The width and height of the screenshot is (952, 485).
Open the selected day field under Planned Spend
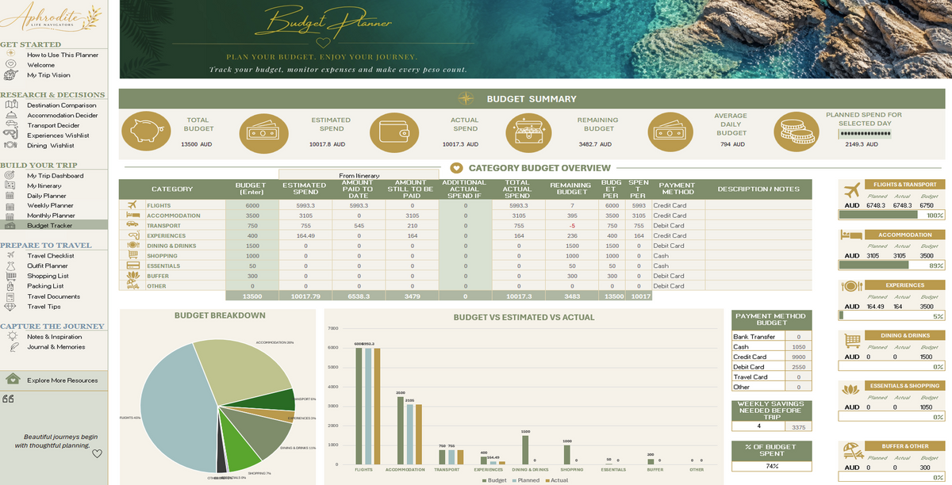864,134
